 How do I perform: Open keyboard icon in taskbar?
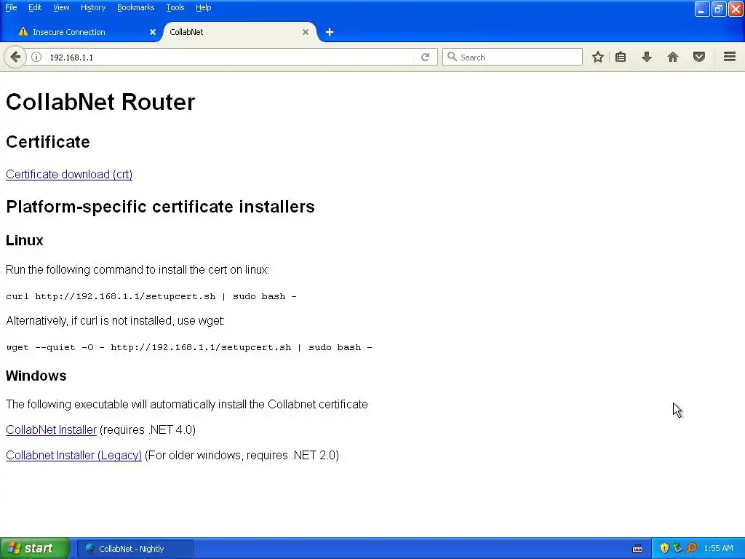(x=637, y=549)
